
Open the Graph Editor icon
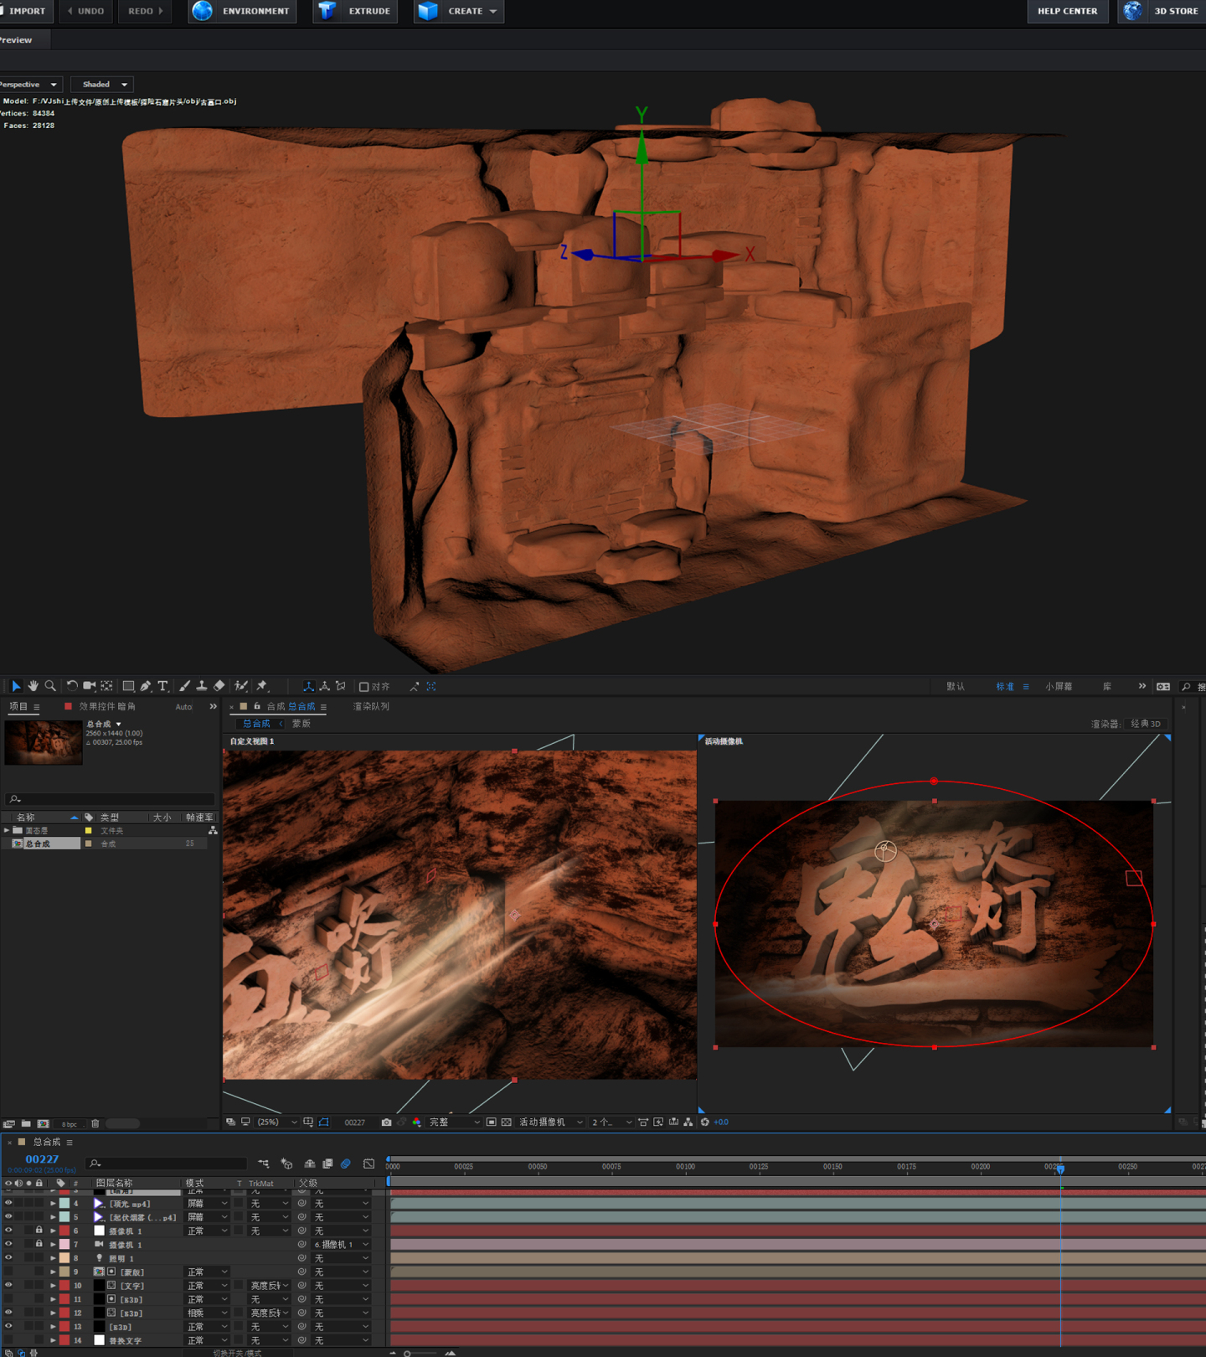coord(368,1164)
